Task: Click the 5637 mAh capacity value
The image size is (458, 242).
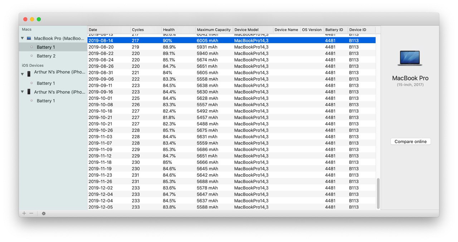Action: pos(207,201)
